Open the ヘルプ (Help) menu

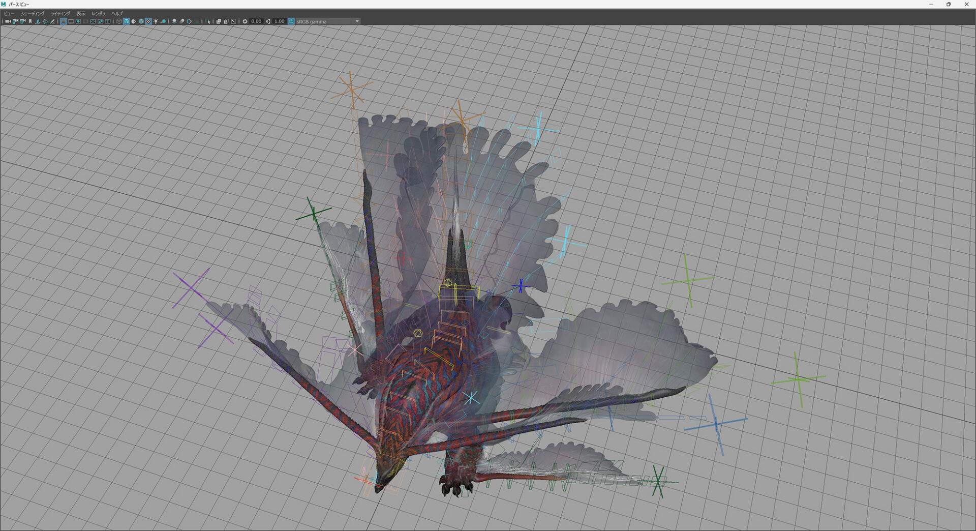tap(117, 13)
